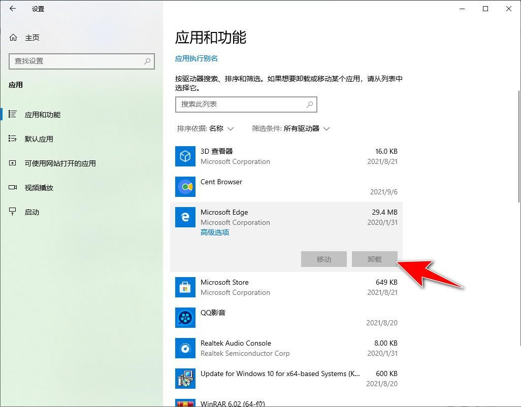Image resolution: width=521 pixels, height=407 pixels.
Task: Click the 649 KB size value
Action: coord(386,282)
